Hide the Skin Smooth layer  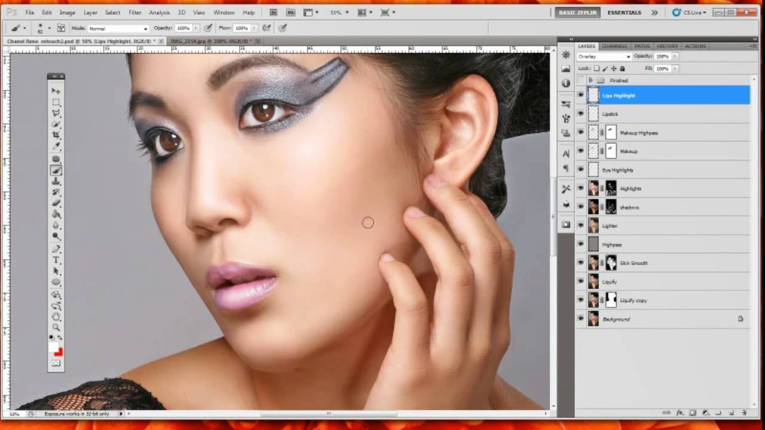pos(580,263)
